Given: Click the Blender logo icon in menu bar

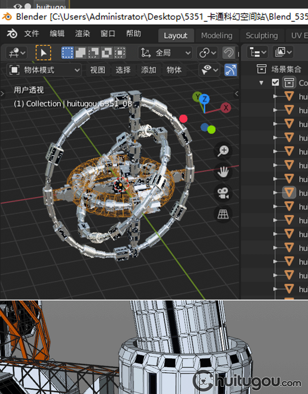Looking at the screenshot, I should [x=12, y=34].
